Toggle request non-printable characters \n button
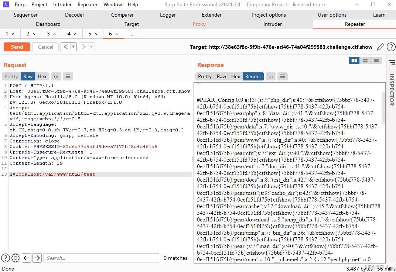The width and height of the screenshot is (396, 272). point(56,76)
